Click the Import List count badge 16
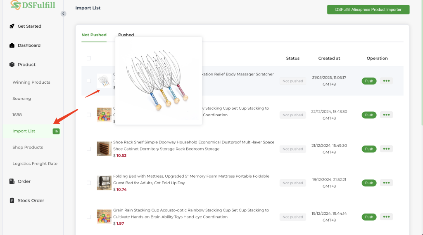Viewport: 423px width, 235px height. point(56,131)
